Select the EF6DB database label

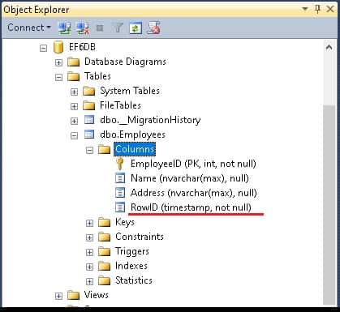82,47
